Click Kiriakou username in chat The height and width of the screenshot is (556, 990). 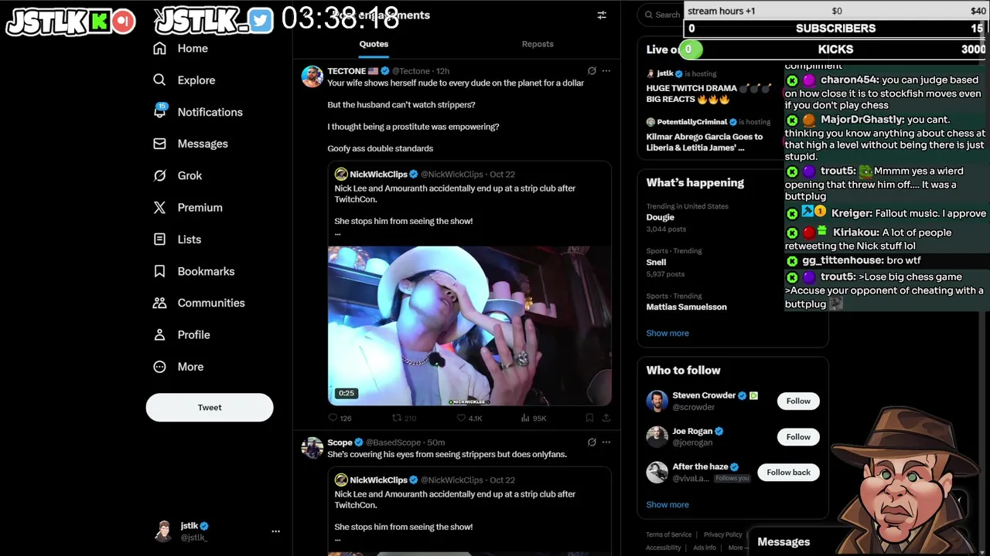(x=855, y=232)
